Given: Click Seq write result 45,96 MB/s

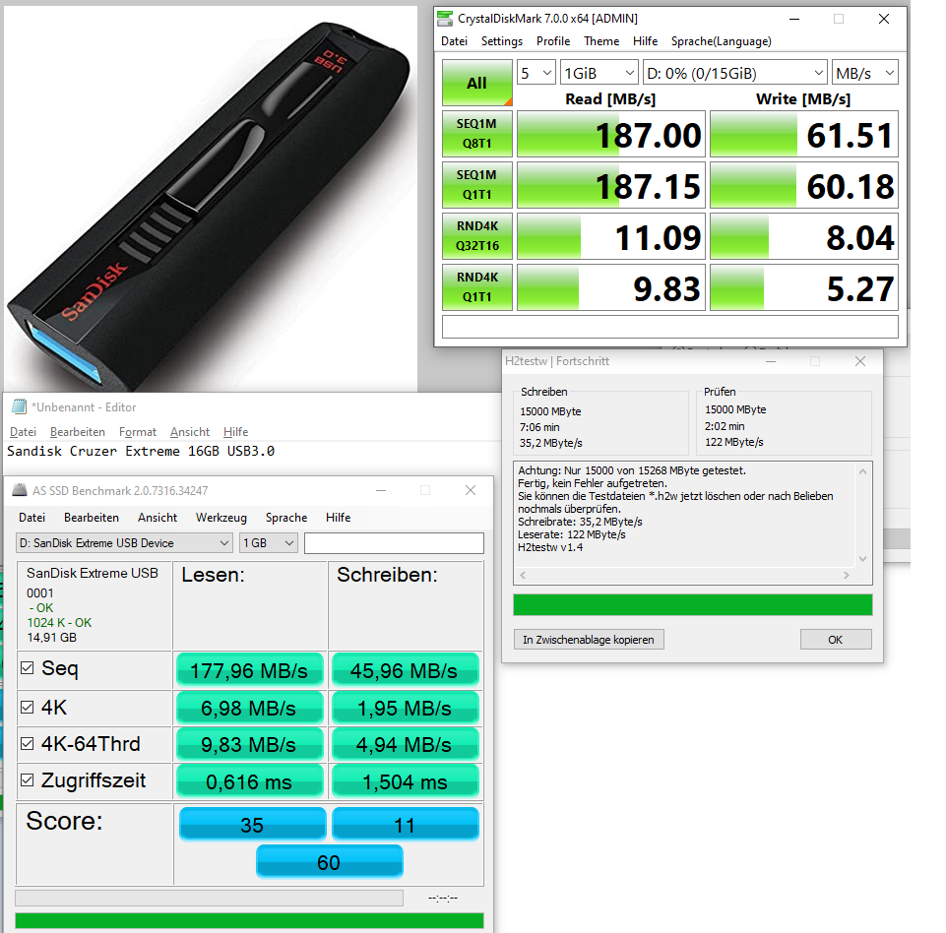Looking at the screenshot, I should pos(405,670).
